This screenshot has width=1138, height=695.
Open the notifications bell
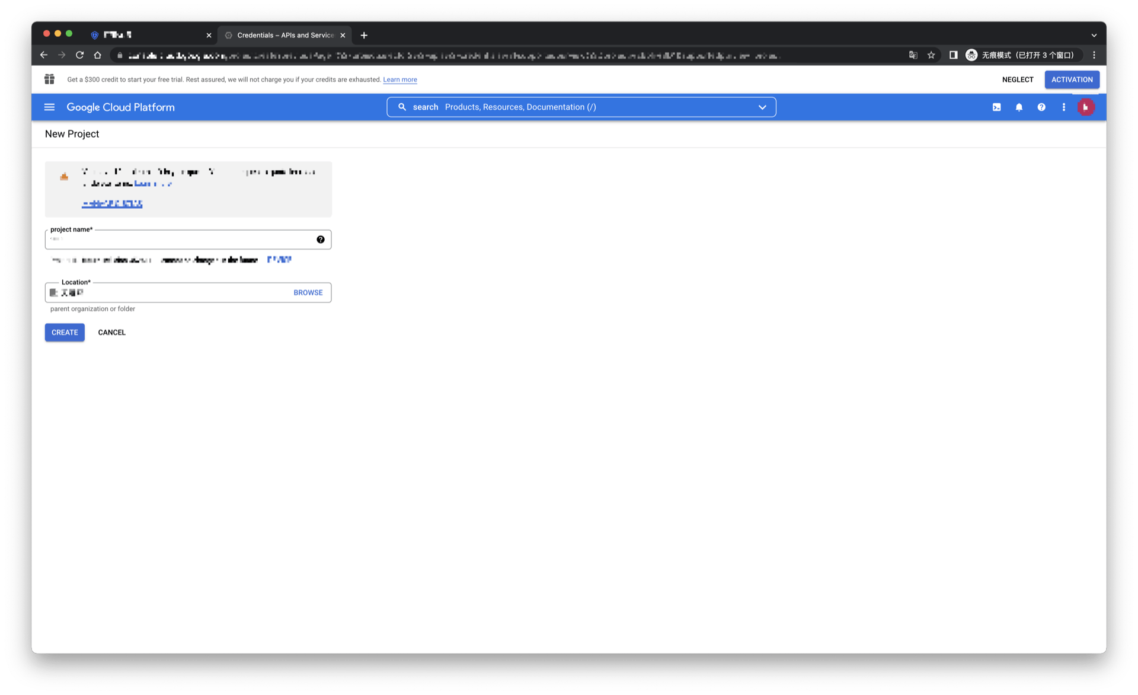(1019, 107)
